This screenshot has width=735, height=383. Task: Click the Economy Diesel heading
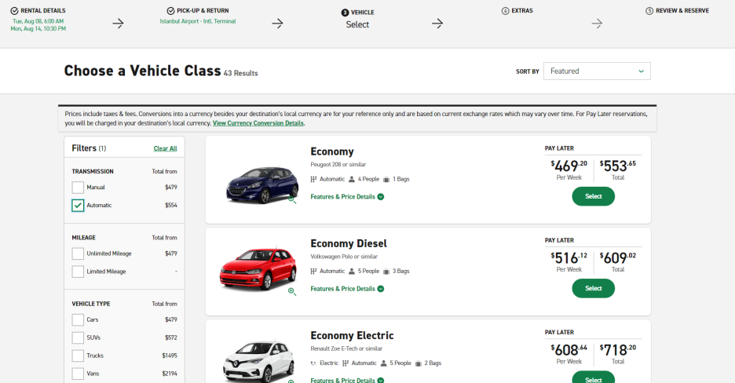(349, 243)
